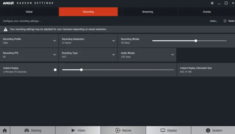Toggle the Instant Replay switch

click(x=55, y=70)
